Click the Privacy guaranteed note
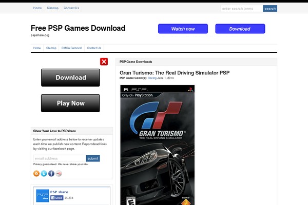This screenshot has height=205, width=308. (x=61, y=164)
